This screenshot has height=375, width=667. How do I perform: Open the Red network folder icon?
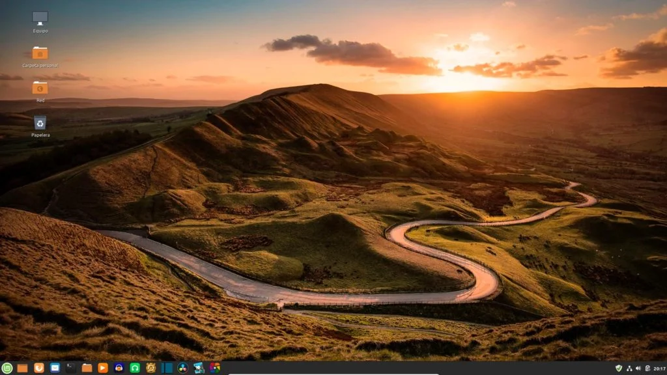tap(40, 88)
